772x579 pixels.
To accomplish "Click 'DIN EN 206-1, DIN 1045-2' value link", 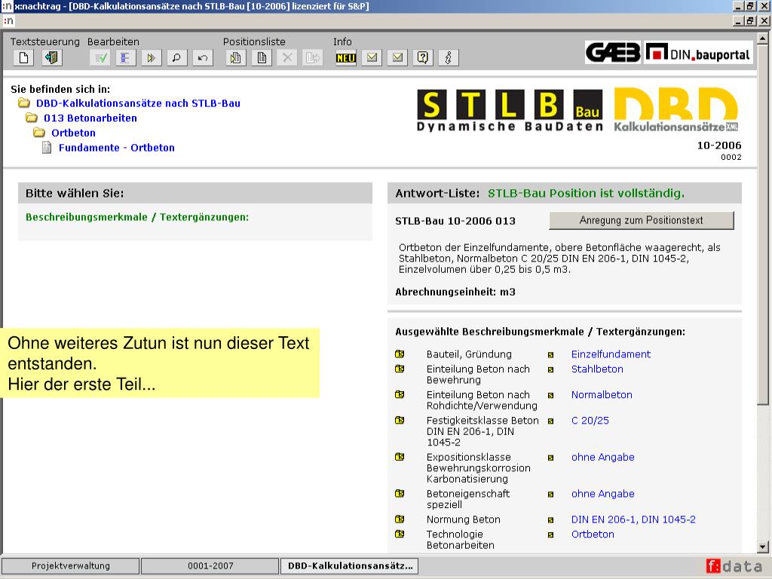I will click(633, 519).
